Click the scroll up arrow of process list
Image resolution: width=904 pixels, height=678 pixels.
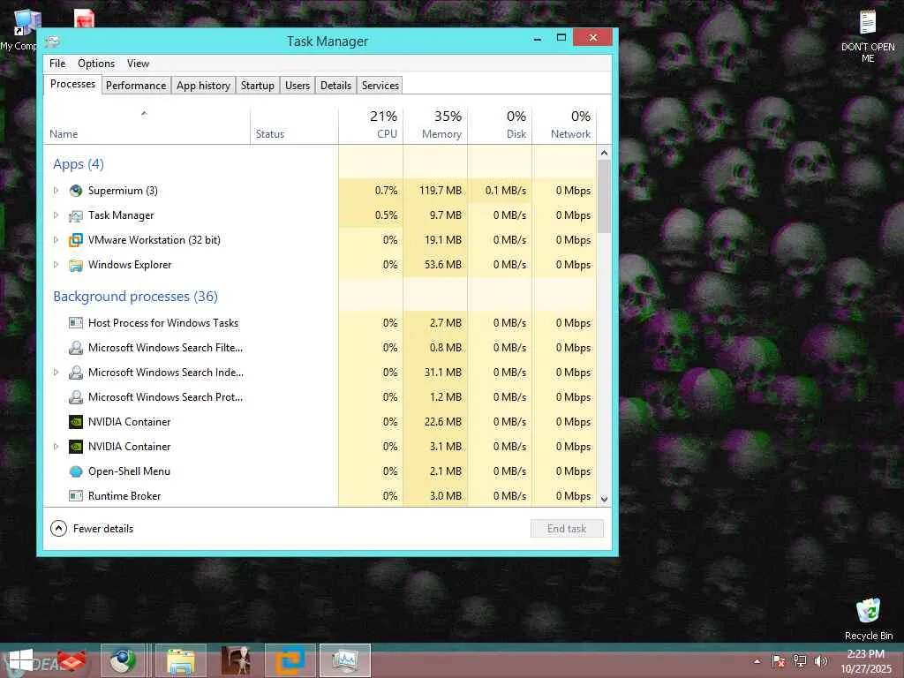coord(604,154)
